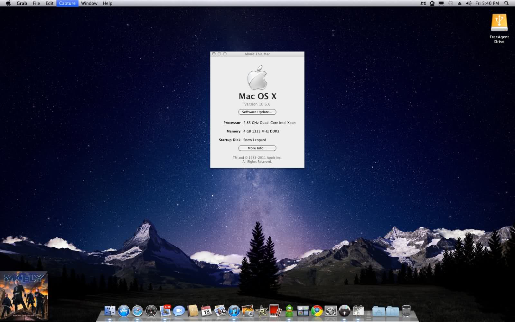Open Finder from the Dock

(110, 311)
